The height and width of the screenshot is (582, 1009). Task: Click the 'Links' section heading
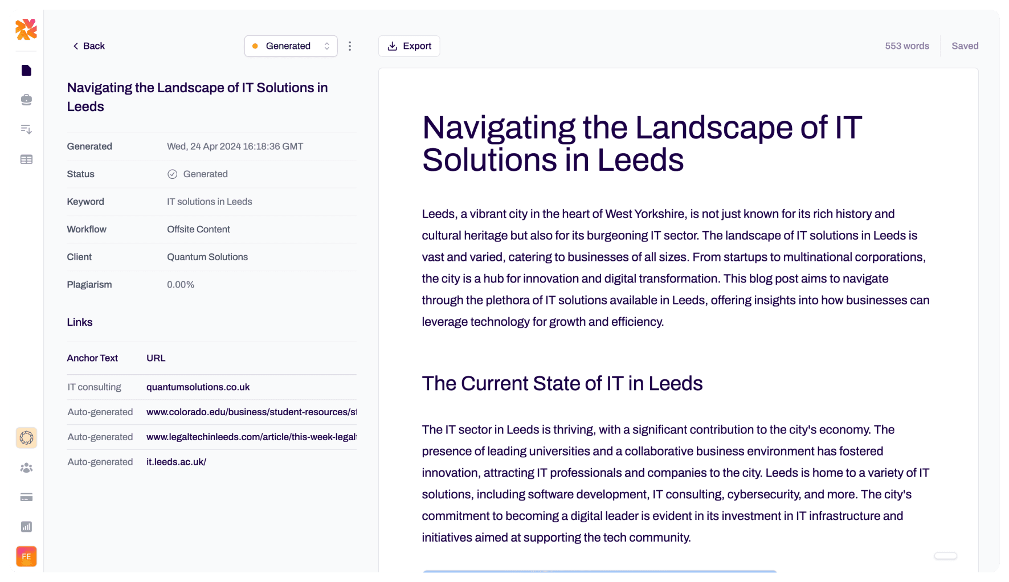click(80, 322)
